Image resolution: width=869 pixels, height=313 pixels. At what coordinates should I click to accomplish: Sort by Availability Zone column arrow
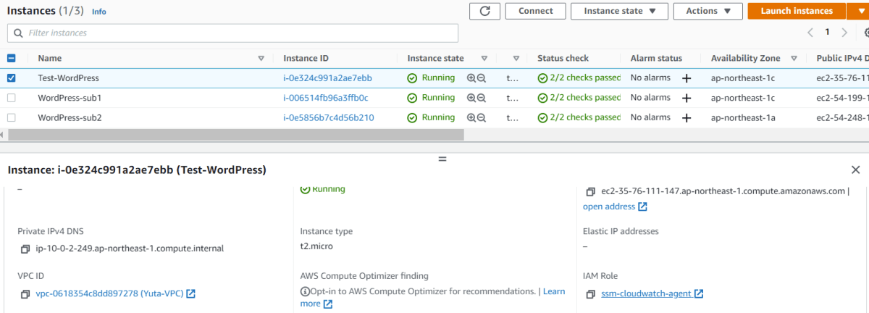point(794,59)
